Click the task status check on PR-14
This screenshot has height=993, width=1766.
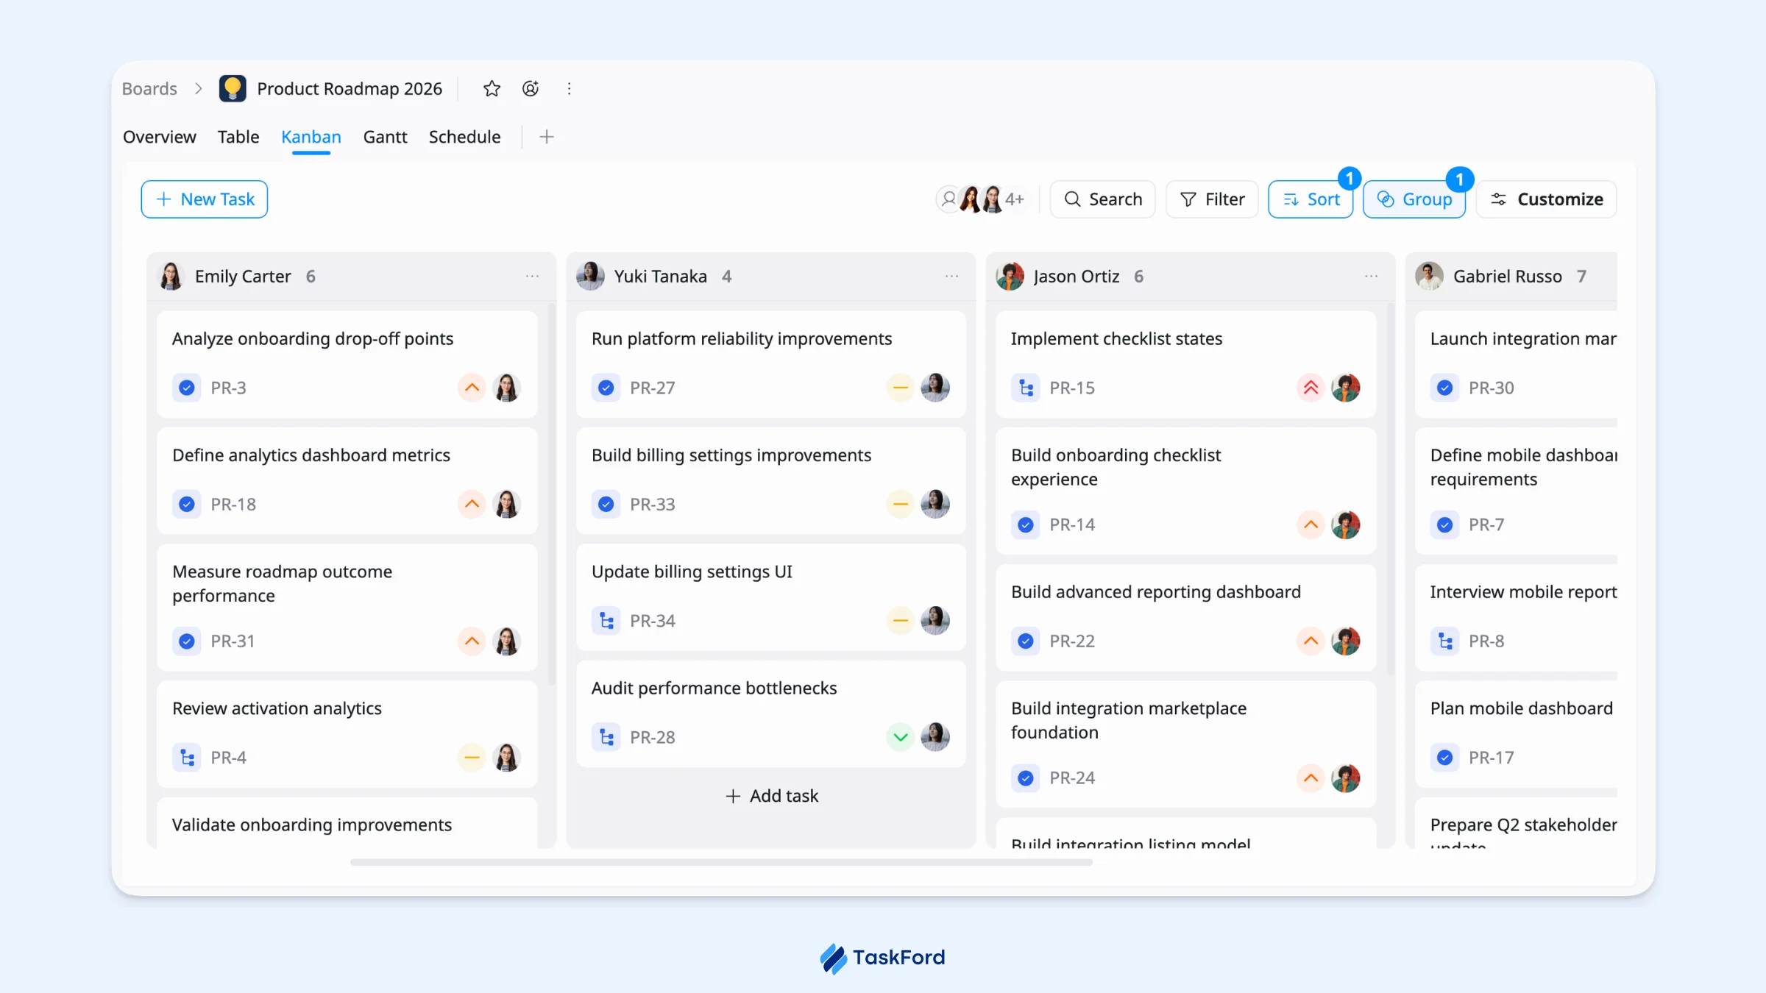[x=1026, y=524]
